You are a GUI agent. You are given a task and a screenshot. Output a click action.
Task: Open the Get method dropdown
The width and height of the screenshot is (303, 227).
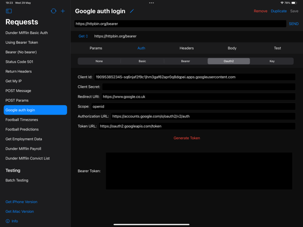pos(83,36)
